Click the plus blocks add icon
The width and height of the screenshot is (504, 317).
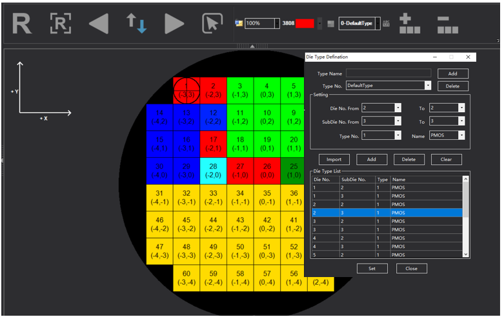[x=410, y=24]
